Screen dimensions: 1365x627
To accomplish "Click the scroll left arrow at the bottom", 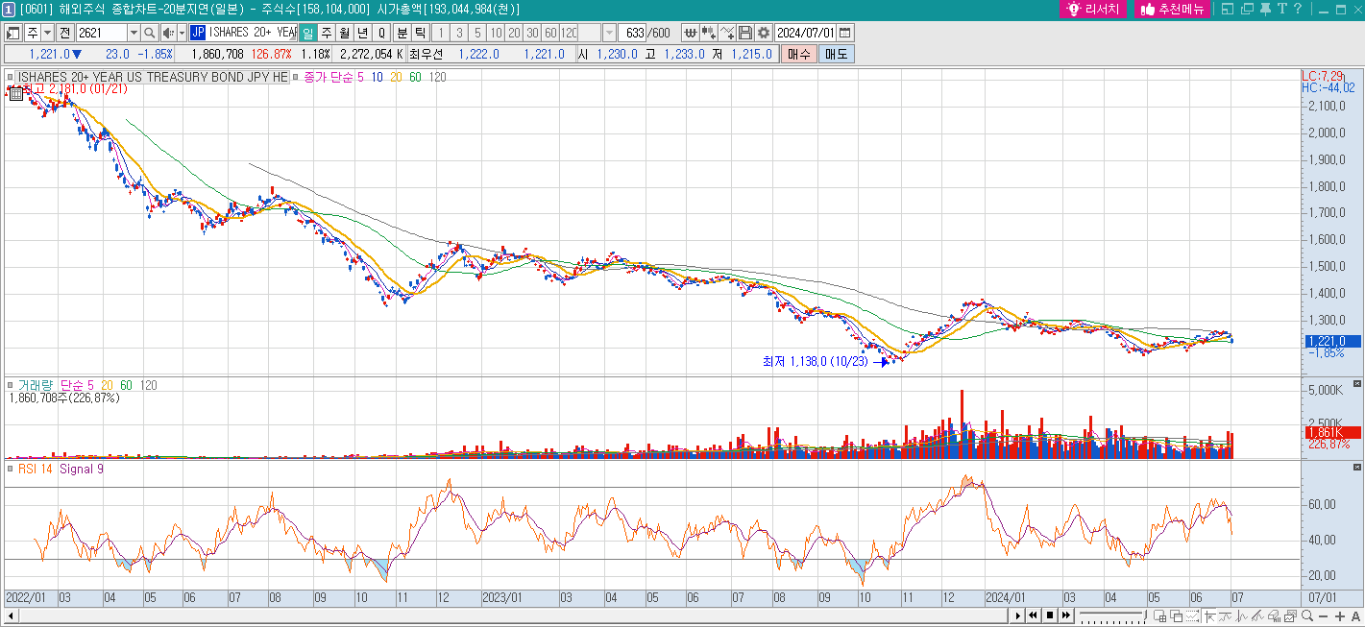I will pos(11,615).
